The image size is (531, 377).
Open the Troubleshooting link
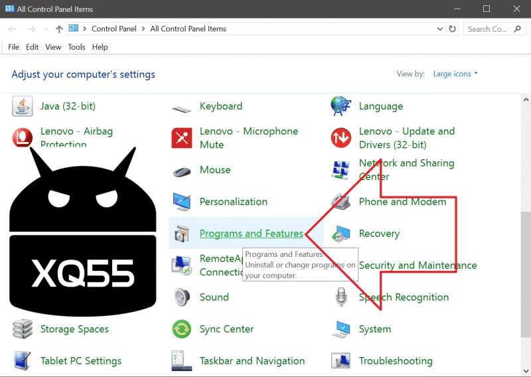click(x=395, y=361)
